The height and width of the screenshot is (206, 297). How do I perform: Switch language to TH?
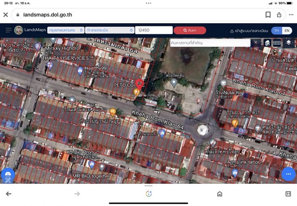pos(277,31)
